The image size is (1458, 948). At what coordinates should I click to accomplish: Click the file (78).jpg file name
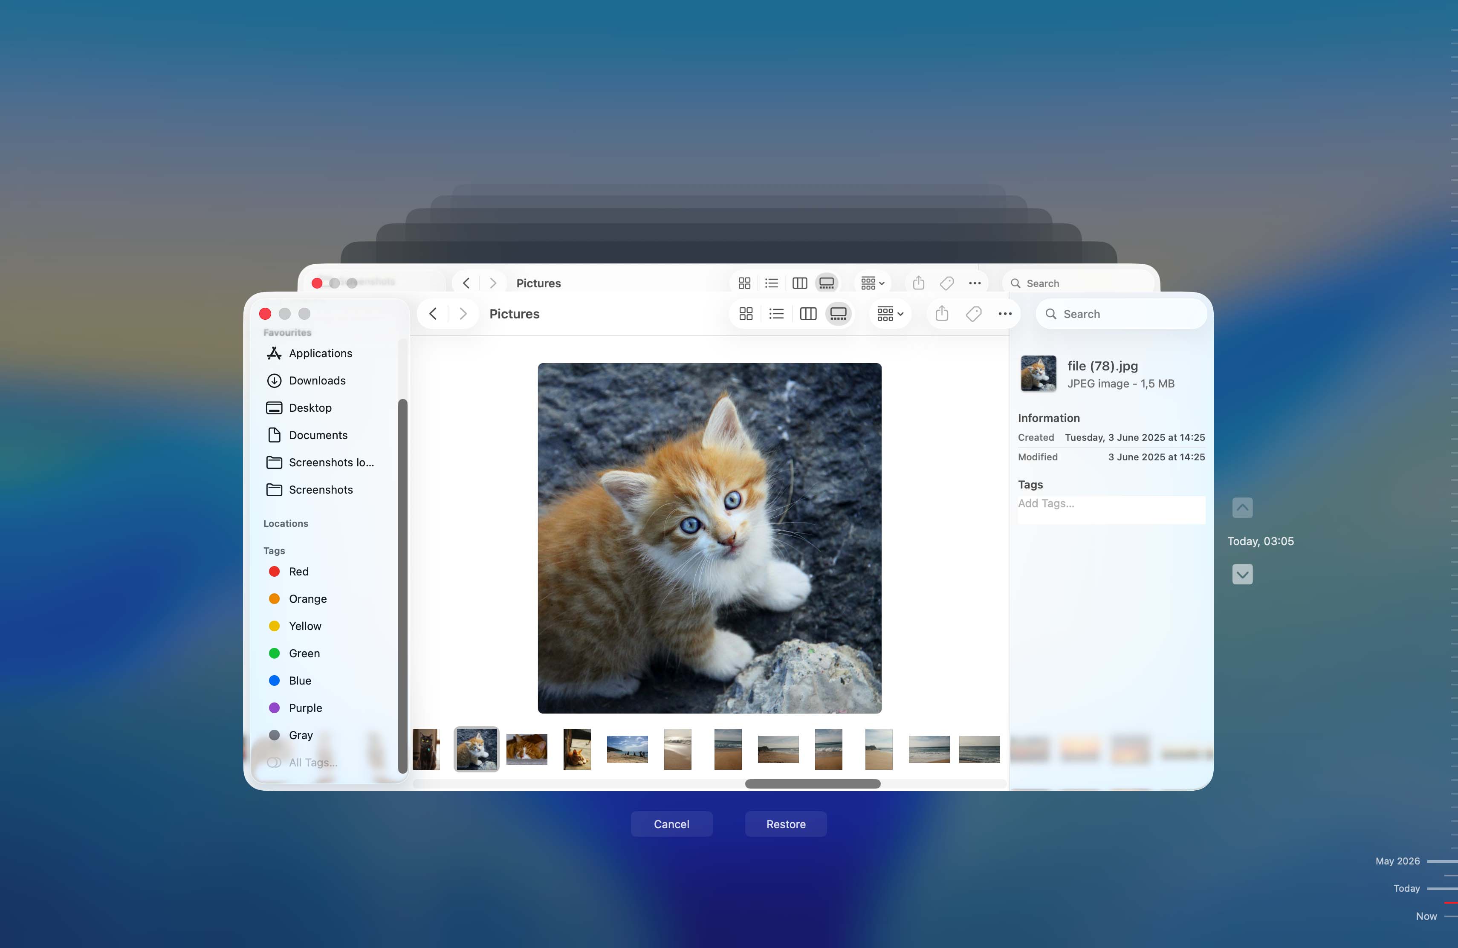tap(1103, 366)
